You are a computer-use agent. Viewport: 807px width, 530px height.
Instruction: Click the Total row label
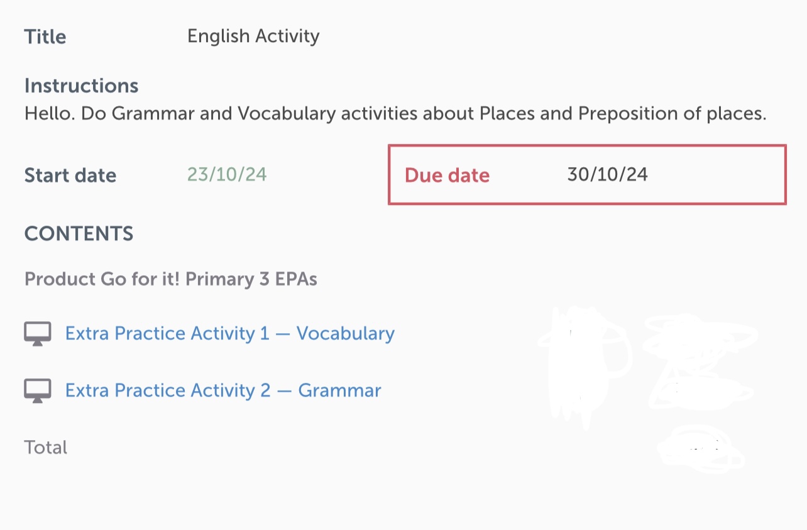coord(45,448)
